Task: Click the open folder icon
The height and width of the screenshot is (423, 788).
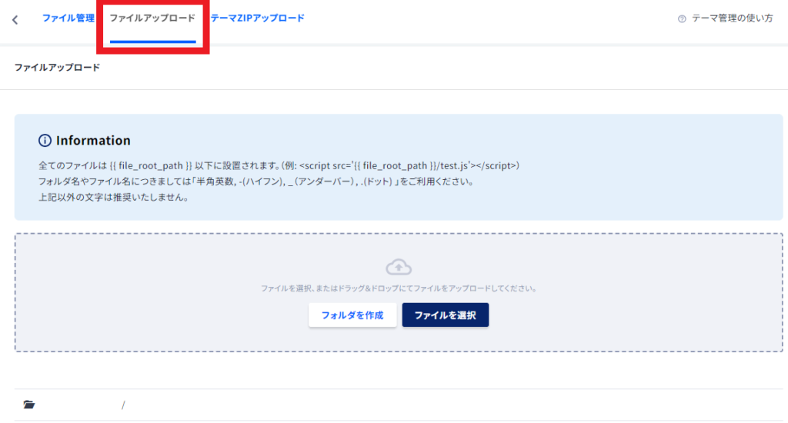Action: [x=29, y=405]
